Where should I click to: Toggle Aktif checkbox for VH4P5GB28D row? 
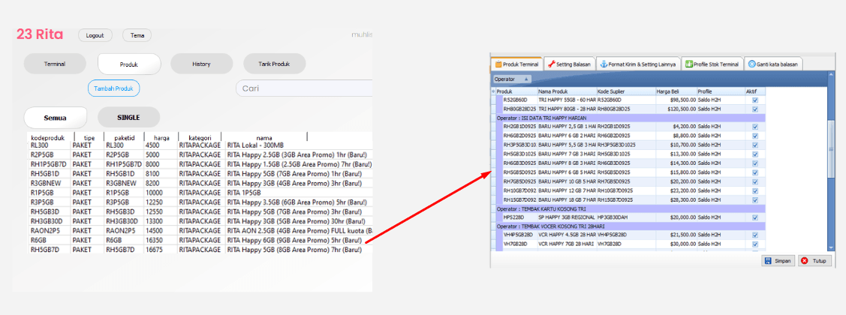point(754,235)
